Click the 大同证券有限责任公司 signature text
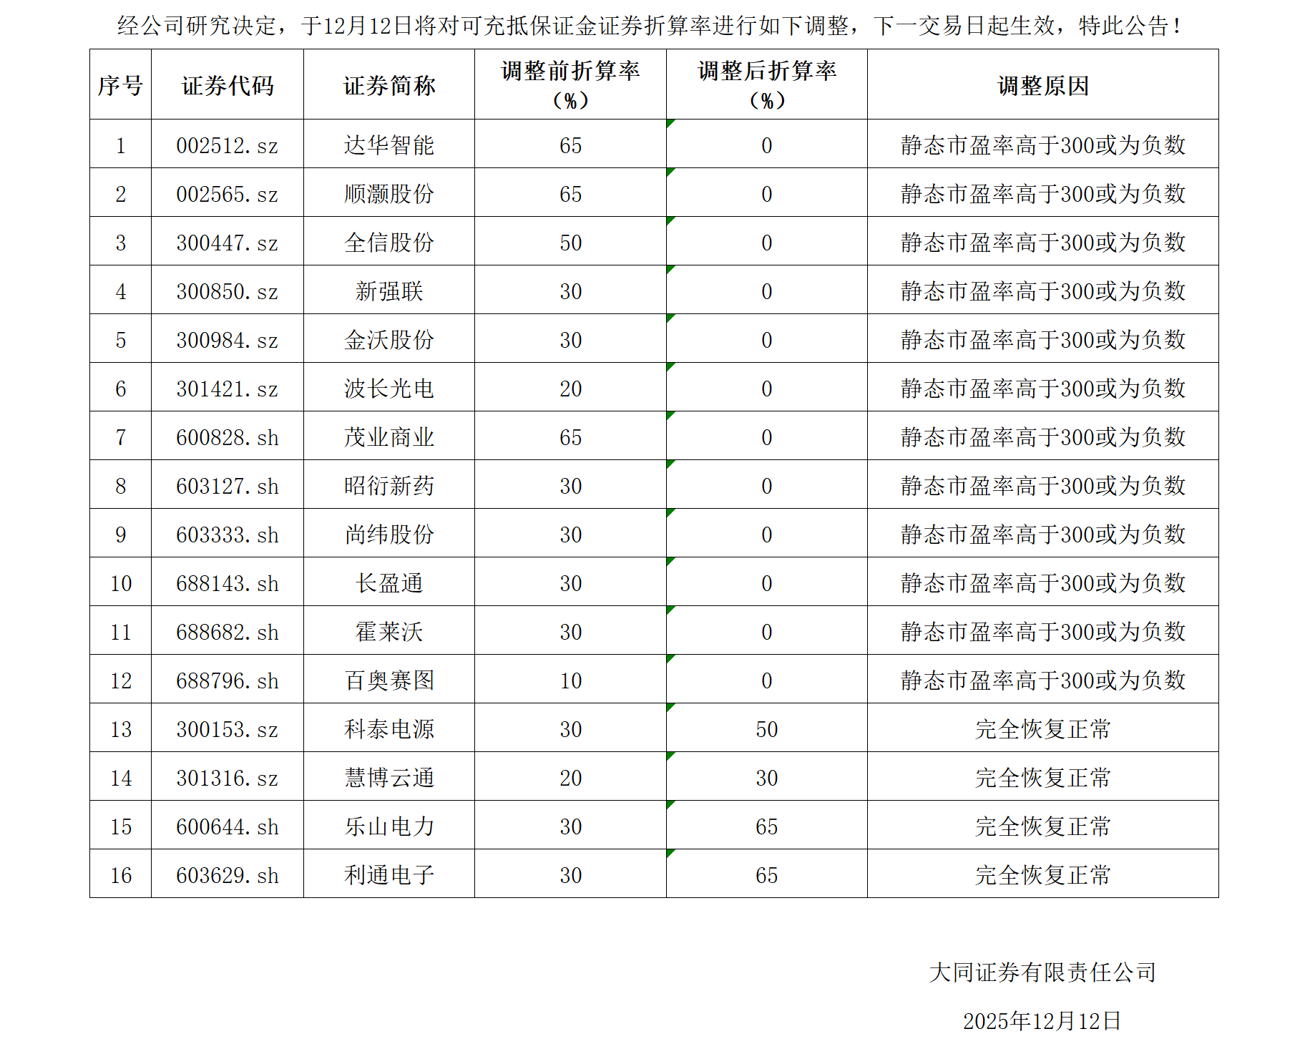 tap(1042, 972)
